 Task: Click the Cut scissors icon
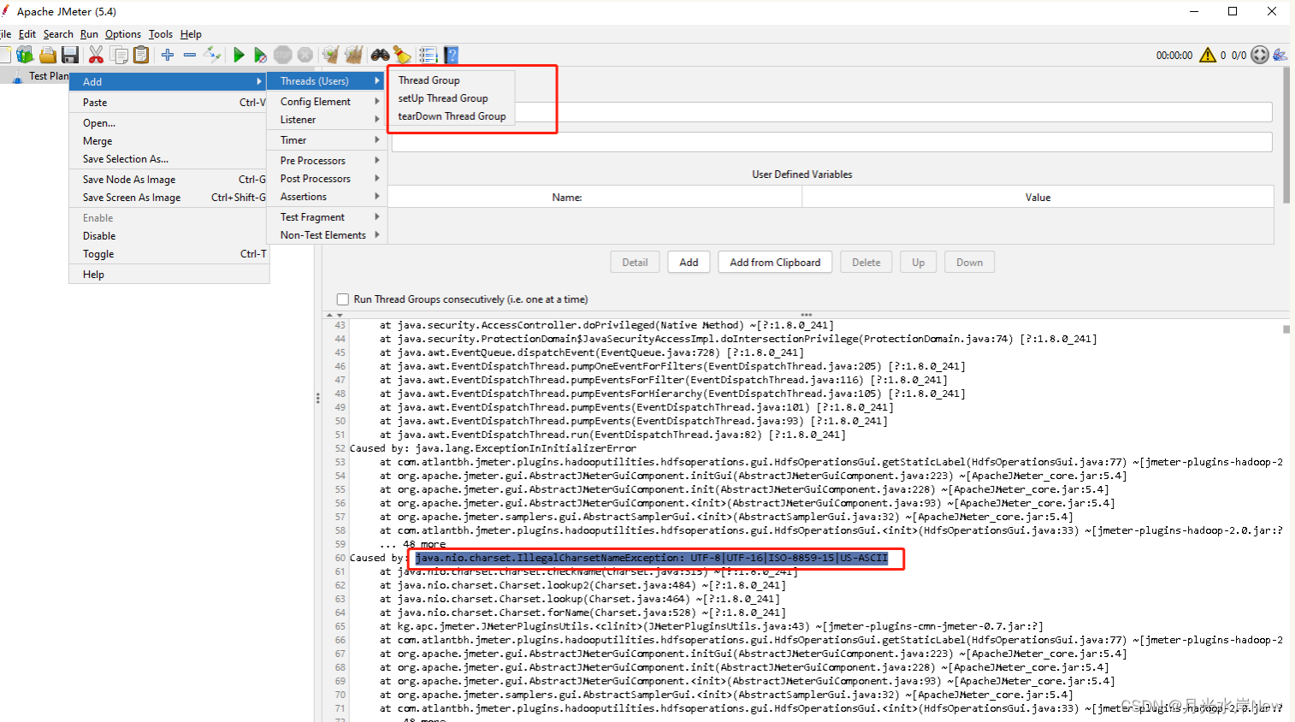[x=96, y=55]
